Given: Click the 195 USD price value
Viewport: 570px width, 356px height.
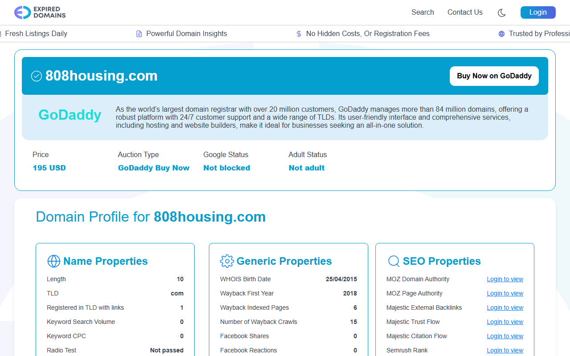Looking at the screenshot, I should tap(49, 168).
